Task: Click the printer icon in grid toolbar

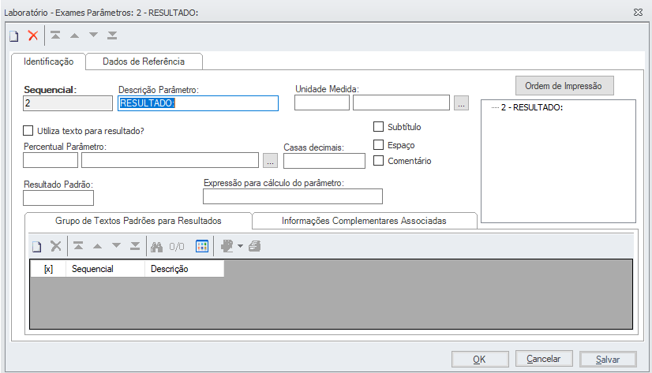Action: point(254,246)
